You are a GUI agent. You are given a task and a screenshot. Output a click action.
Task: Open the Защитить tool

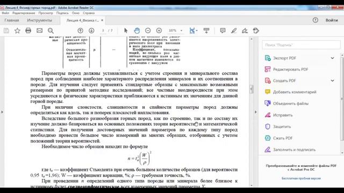282,127
